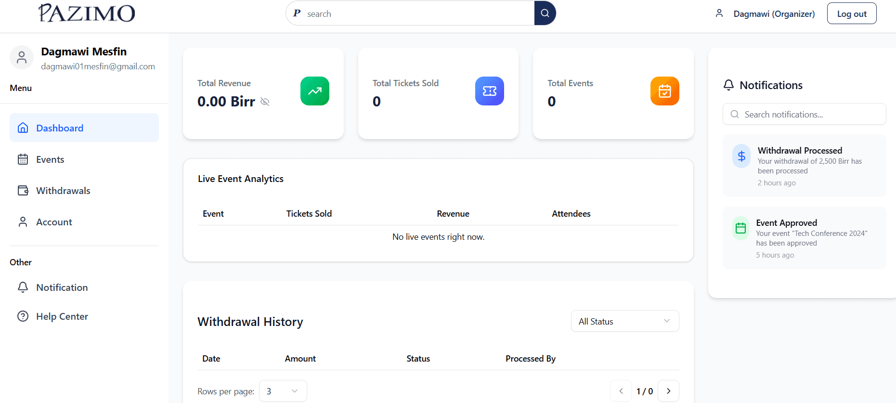The image size is (896, 403).
Task: Expand the Rows per page dropdown
Action: point(283,391)
